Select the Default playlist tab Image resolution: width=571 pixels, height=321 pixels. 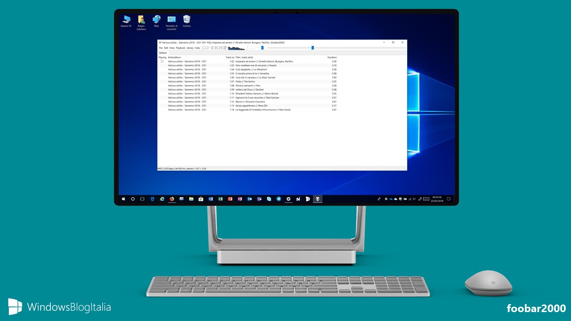point(163,53)
